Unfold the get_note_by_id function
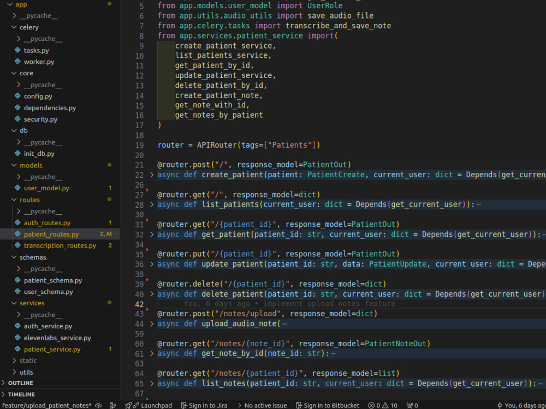 152,353
